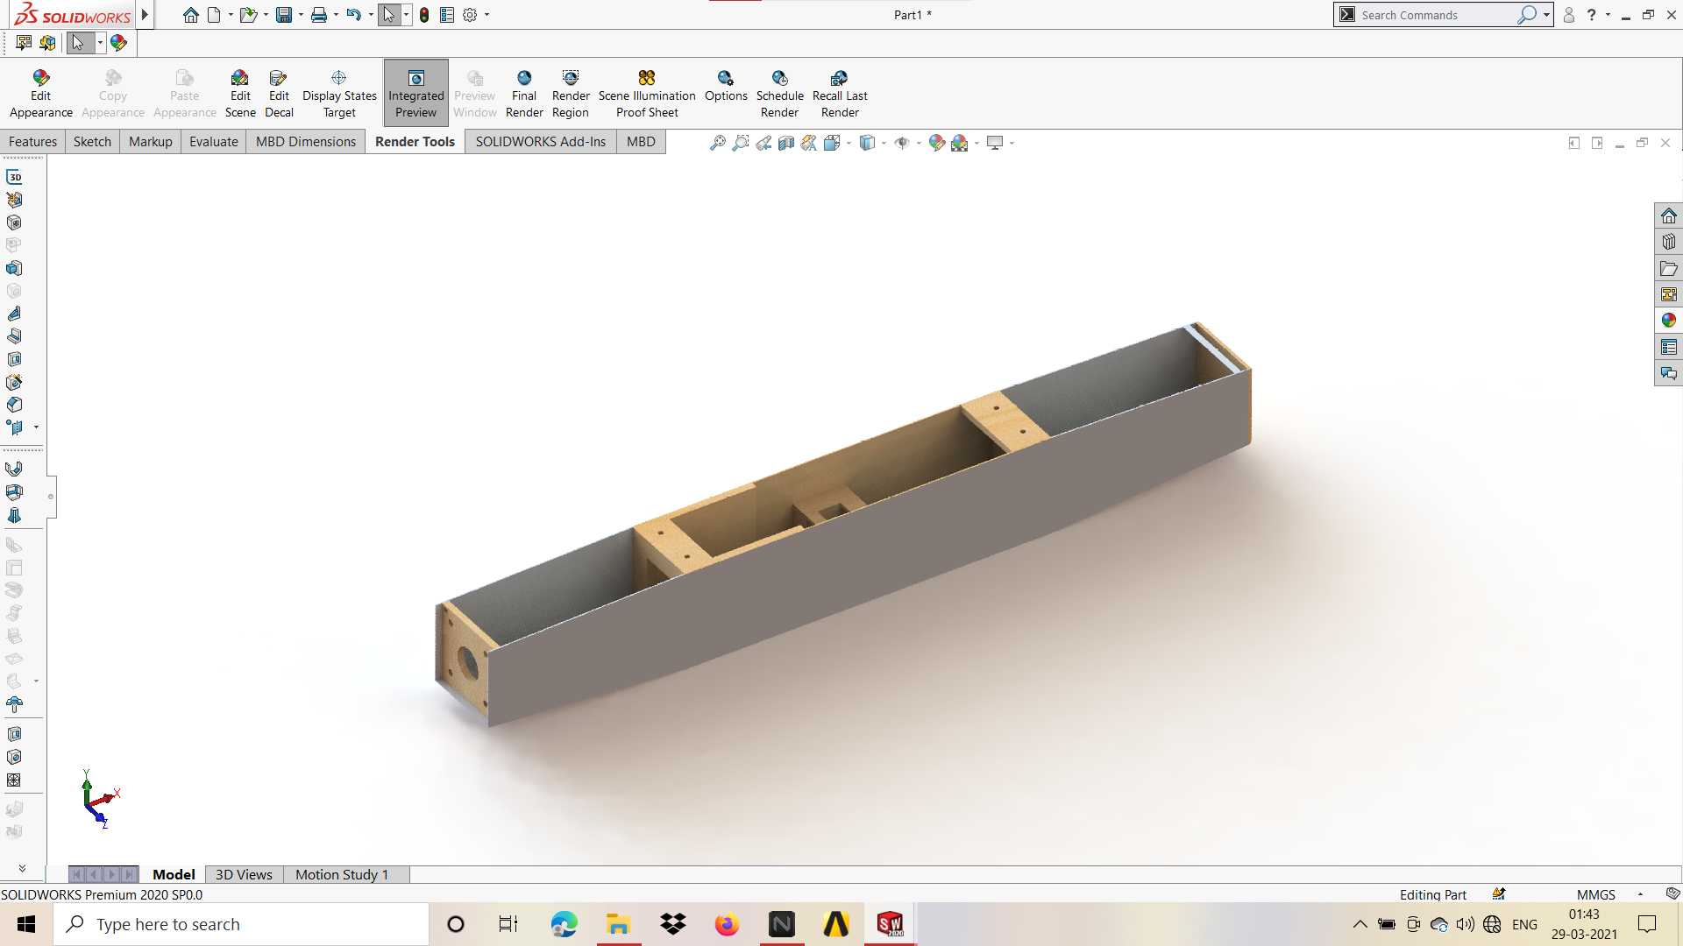Toggle the Integrated Preview button

[415, 93]
